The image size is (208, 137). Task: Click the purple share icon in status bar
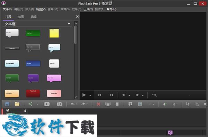[x=170, y=133]
